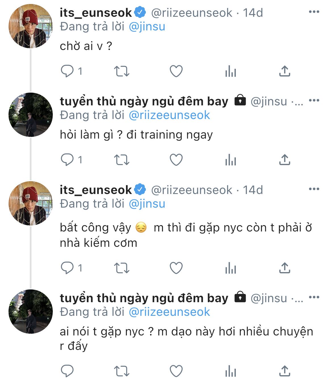
Task: Like the "đi training ngay" tweet
Action: point(176,160)
